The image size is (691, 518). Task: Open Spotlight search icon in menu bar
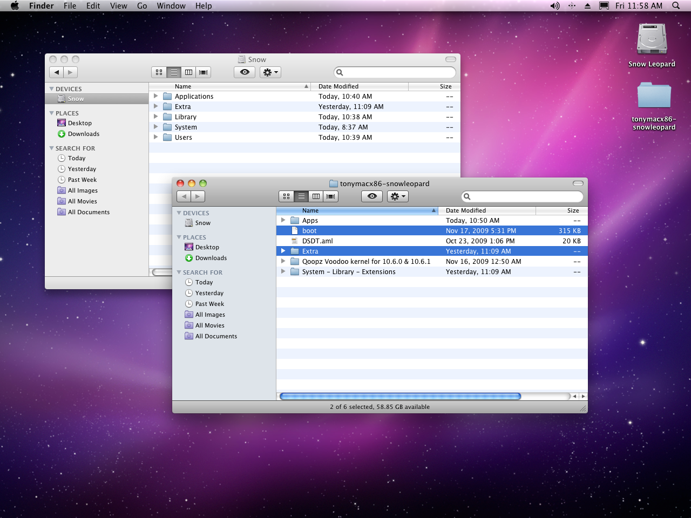coord(675,5)
